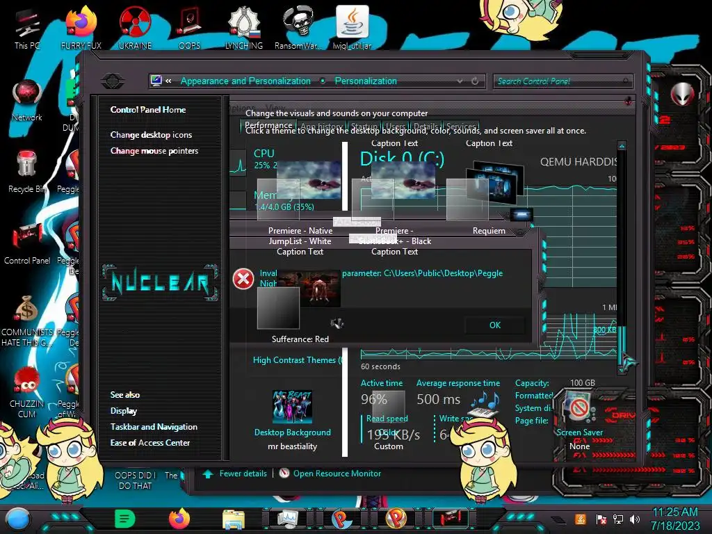Open the RansomWar skull desktop icon

pos(298,28)
